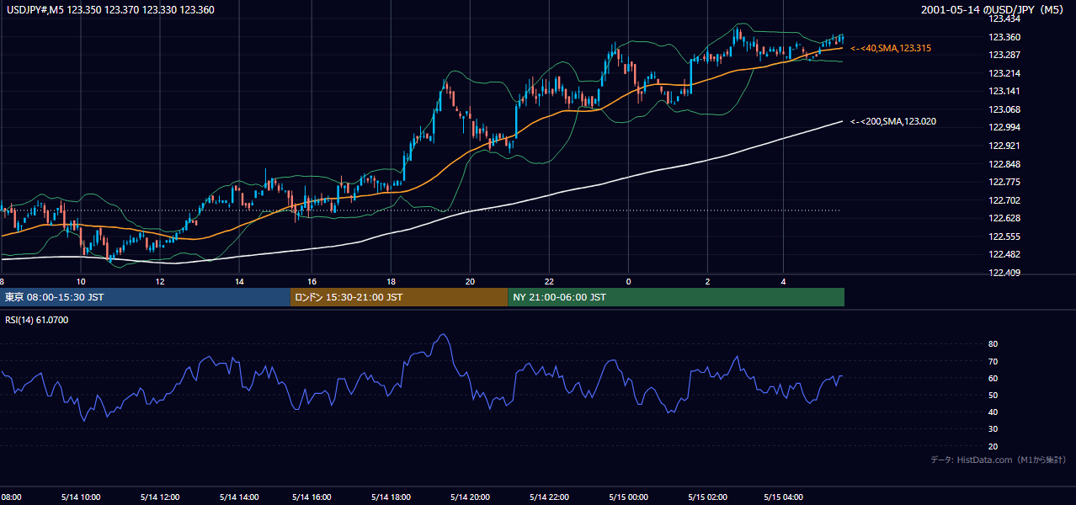
Task: Click hour tick 12 under price chart
Action: [x=160, y=281]
